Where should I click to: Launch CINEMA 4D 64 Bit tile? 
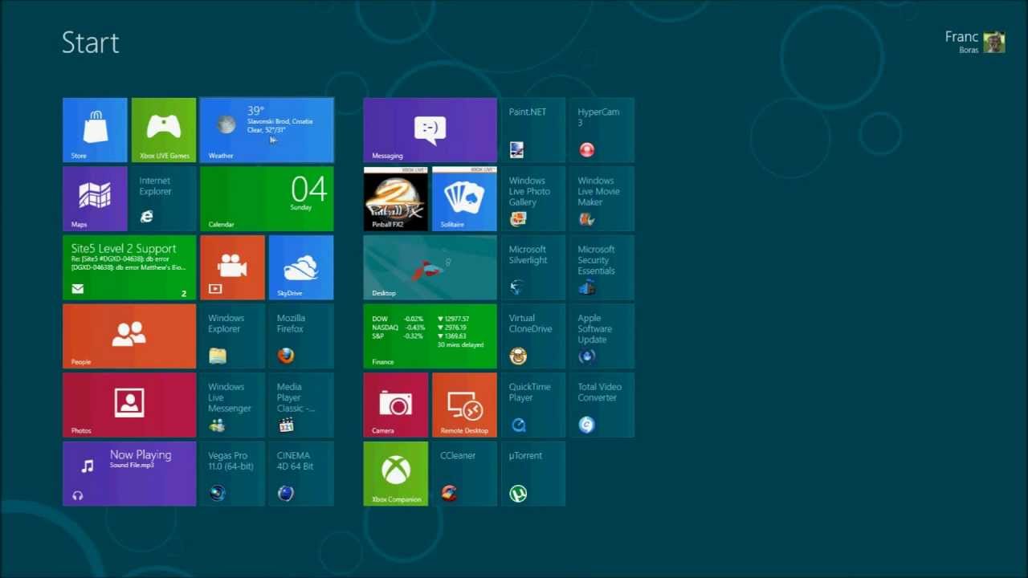pyautogui.click(x=301, y=474)
